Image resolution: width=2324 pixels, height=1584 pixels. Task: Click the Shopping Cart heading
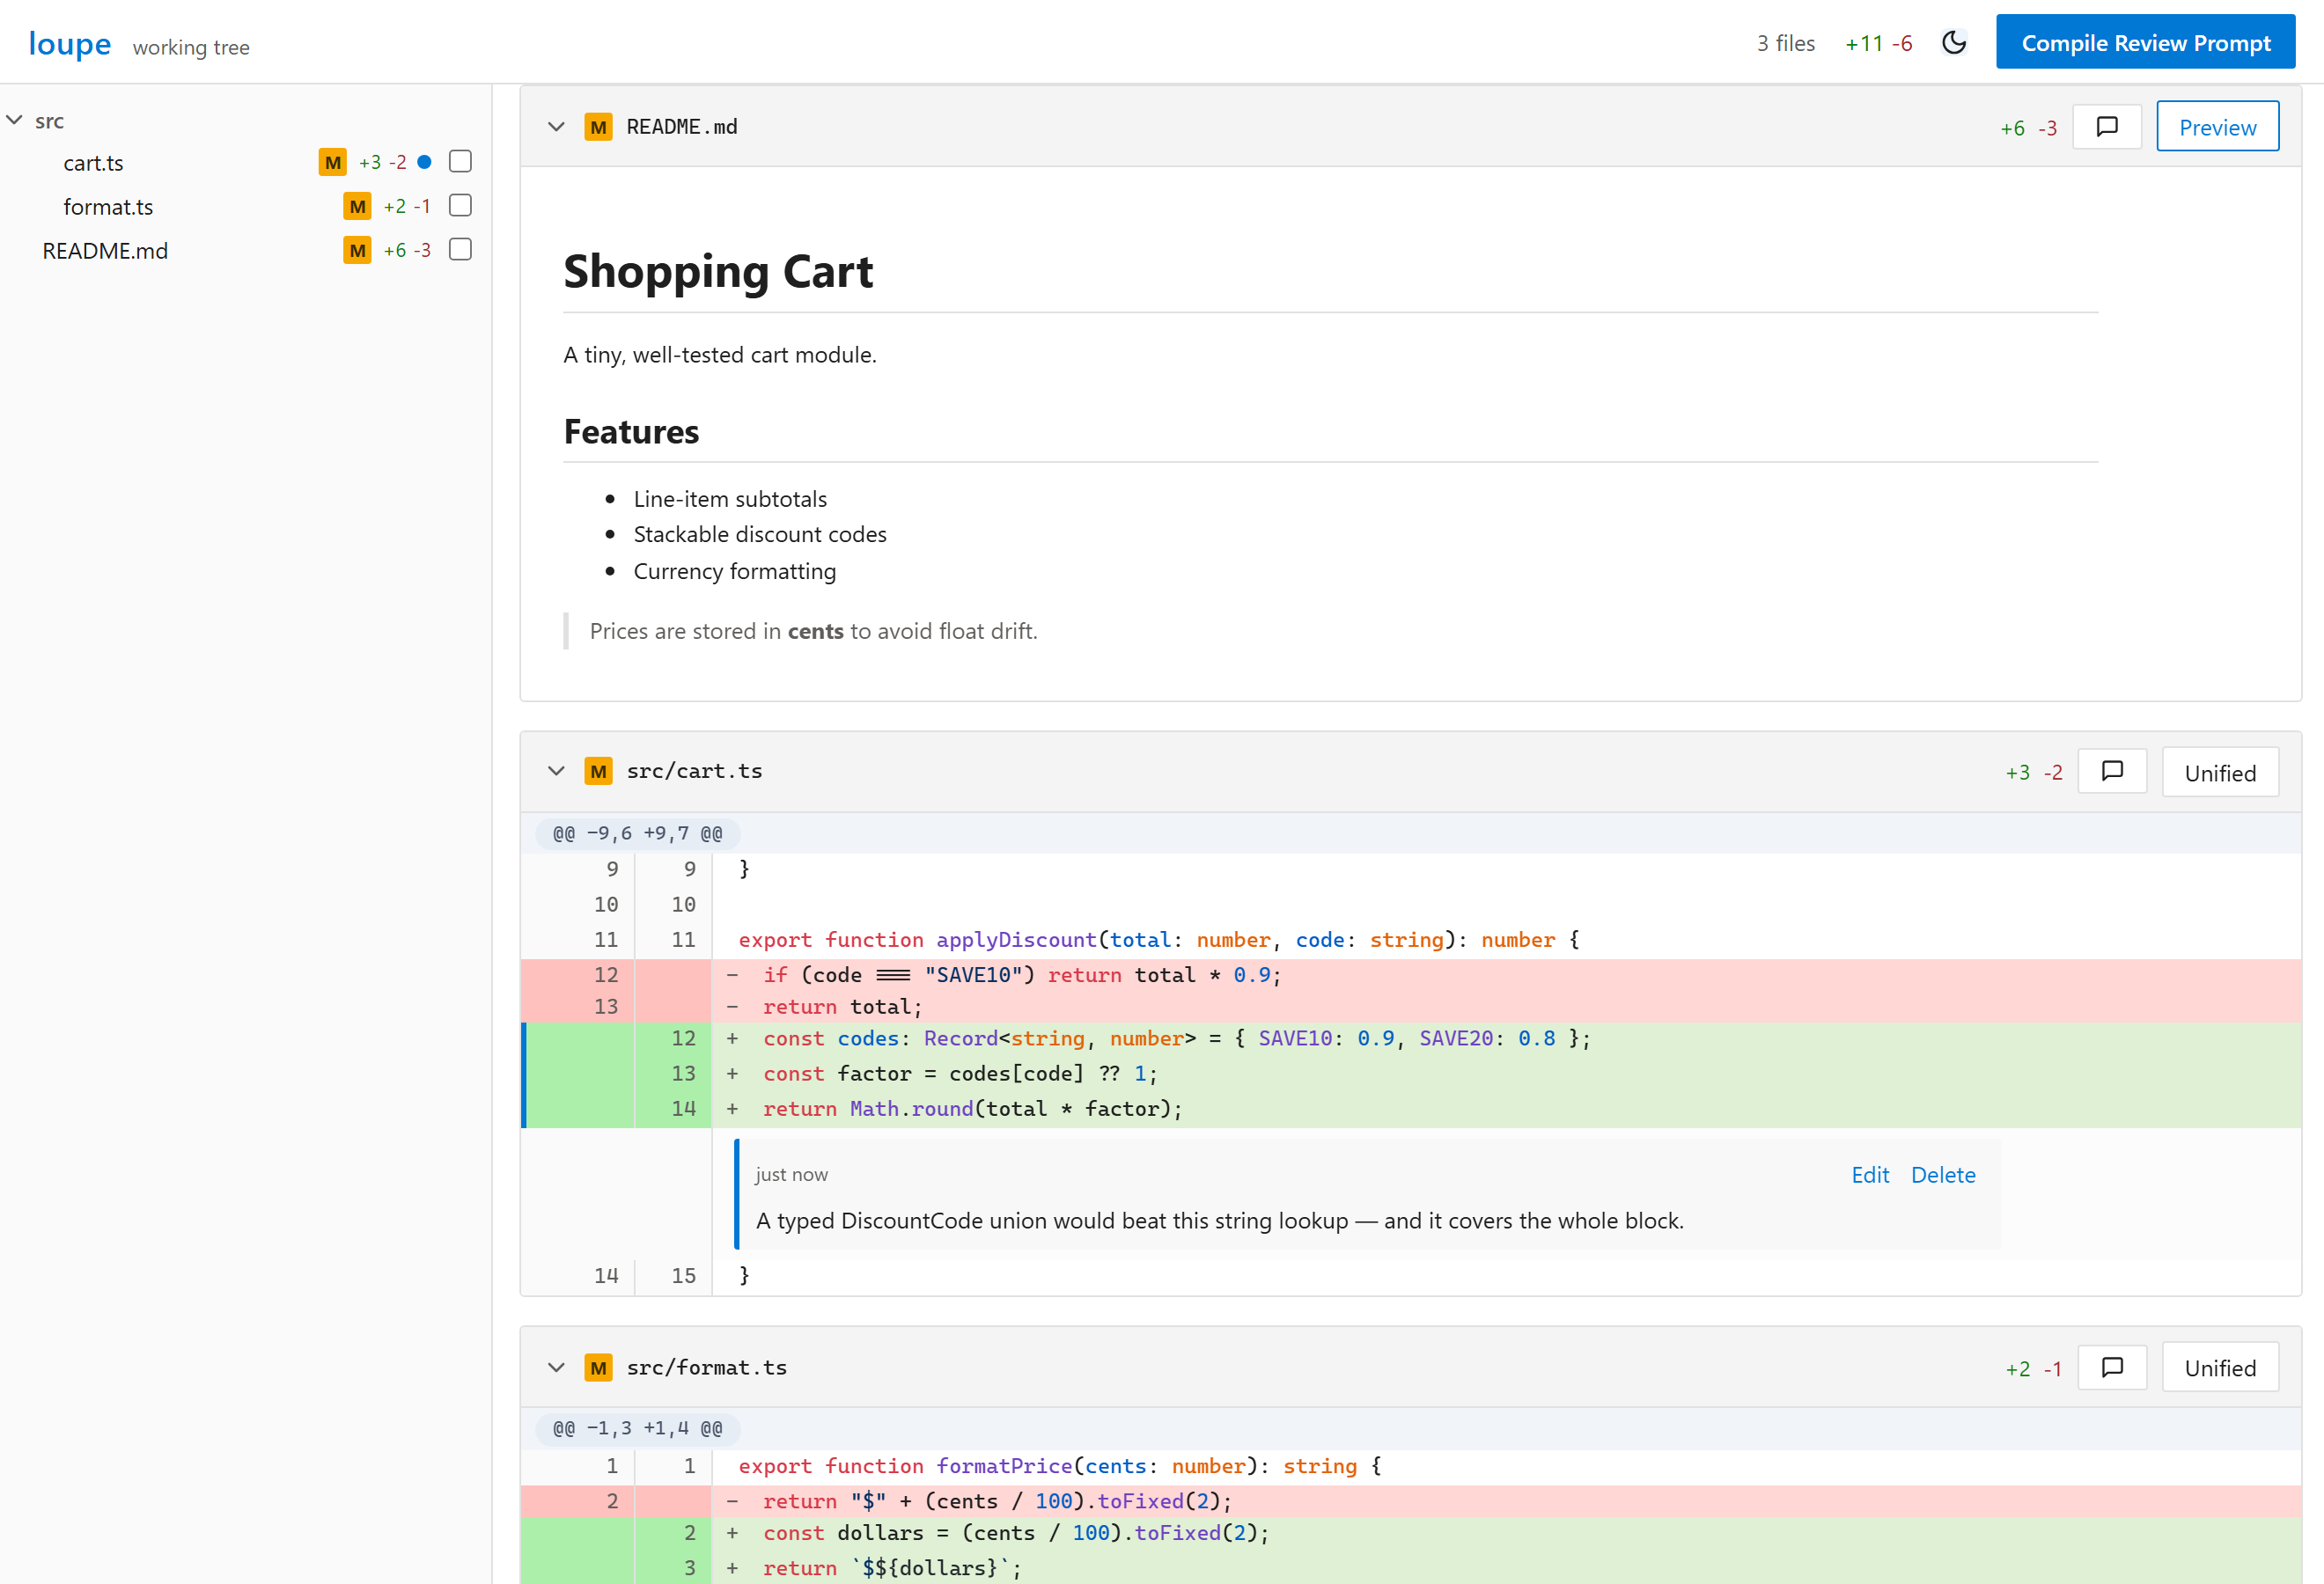point(718,272)
